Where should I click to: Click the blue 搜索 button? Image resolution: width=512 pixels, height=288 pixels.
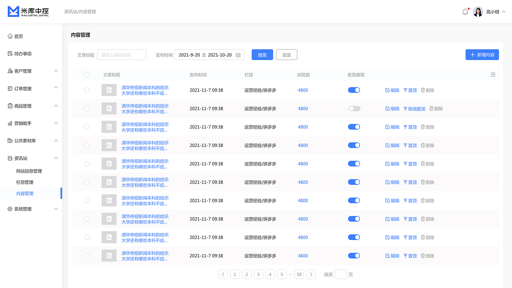point(262,55)
